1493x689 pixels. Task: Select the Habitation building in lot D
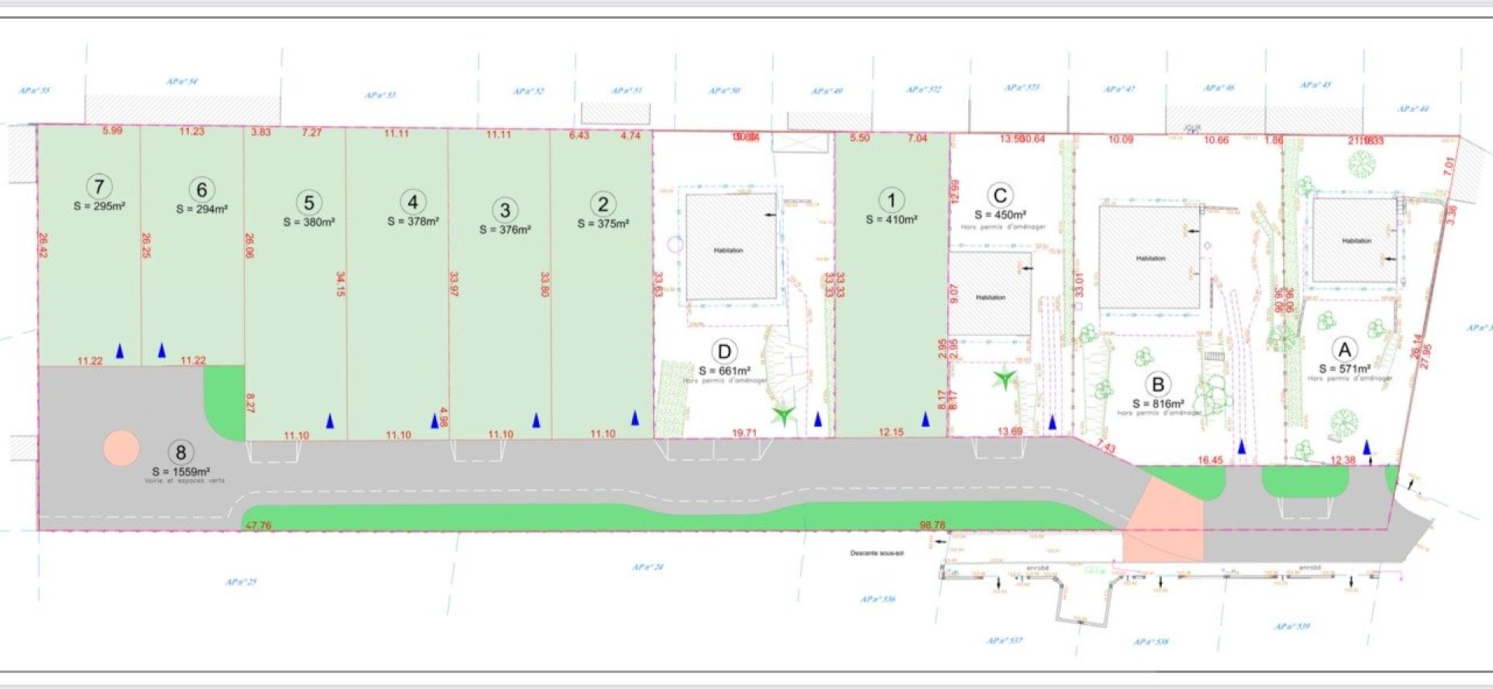730,249
